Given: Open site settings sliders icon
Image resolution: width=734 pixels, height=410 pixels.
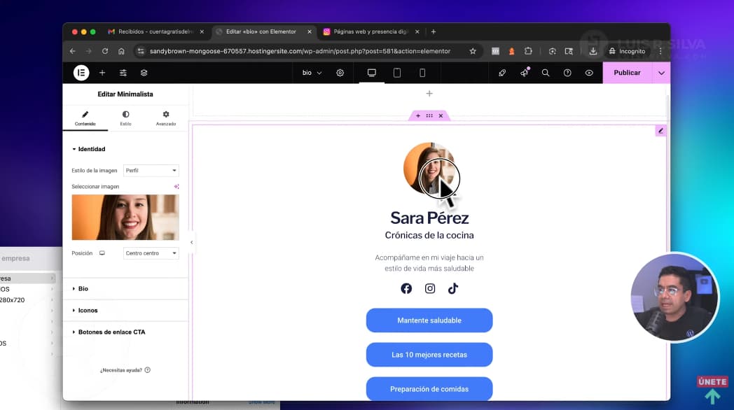Looking at the screenshot, I should pos(123,73).
